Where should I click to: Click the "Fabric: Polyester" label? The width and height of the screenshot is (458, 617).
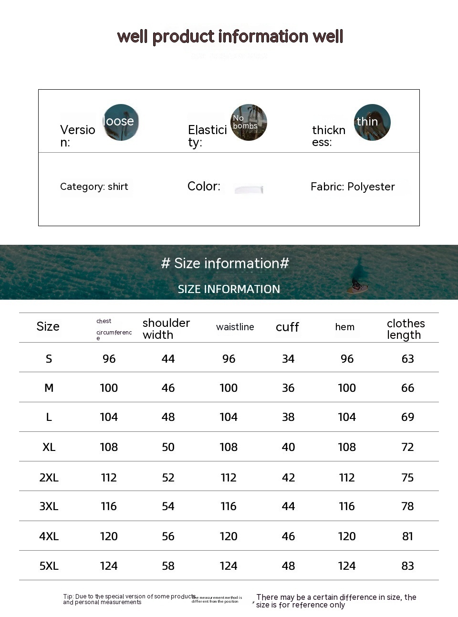point(353,187)
